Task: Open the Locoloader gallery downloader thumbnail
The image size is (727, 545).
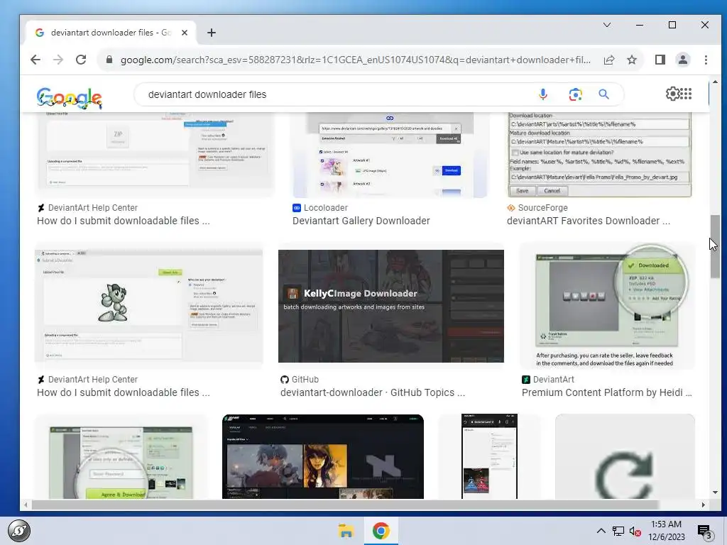Action: pyautogui.click(x=390, y=155)
